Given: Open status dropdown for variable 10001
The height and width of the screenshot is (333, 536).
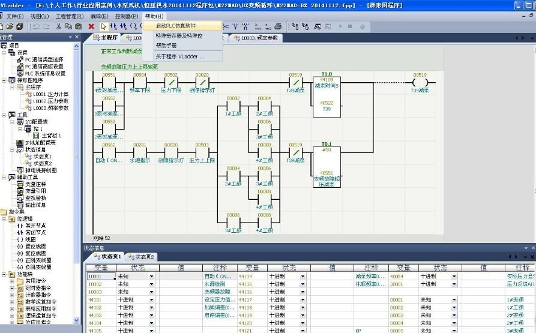Looking at the screenshot, I should point(152,277).
